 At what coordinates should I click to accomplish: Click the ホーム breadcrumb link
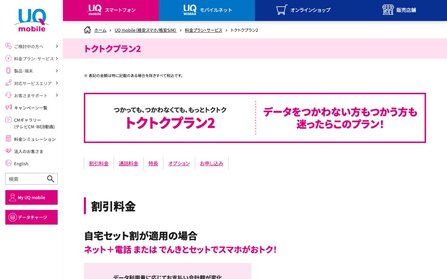[100, 30]
